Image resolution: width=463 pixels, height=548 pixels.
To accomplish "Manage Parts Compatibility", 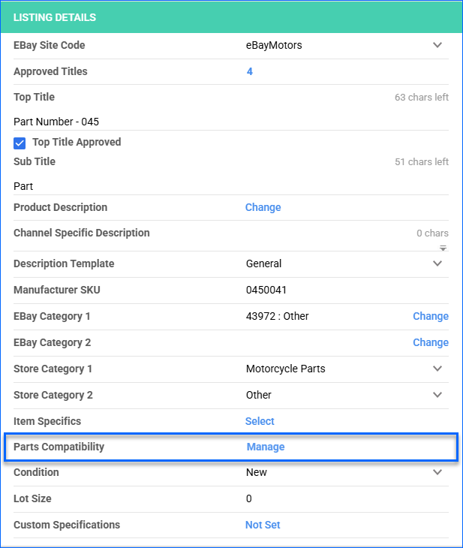I will [x=266, y=447].
